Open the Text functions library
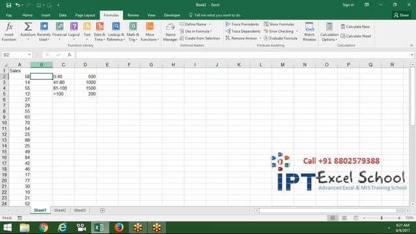 87,32
